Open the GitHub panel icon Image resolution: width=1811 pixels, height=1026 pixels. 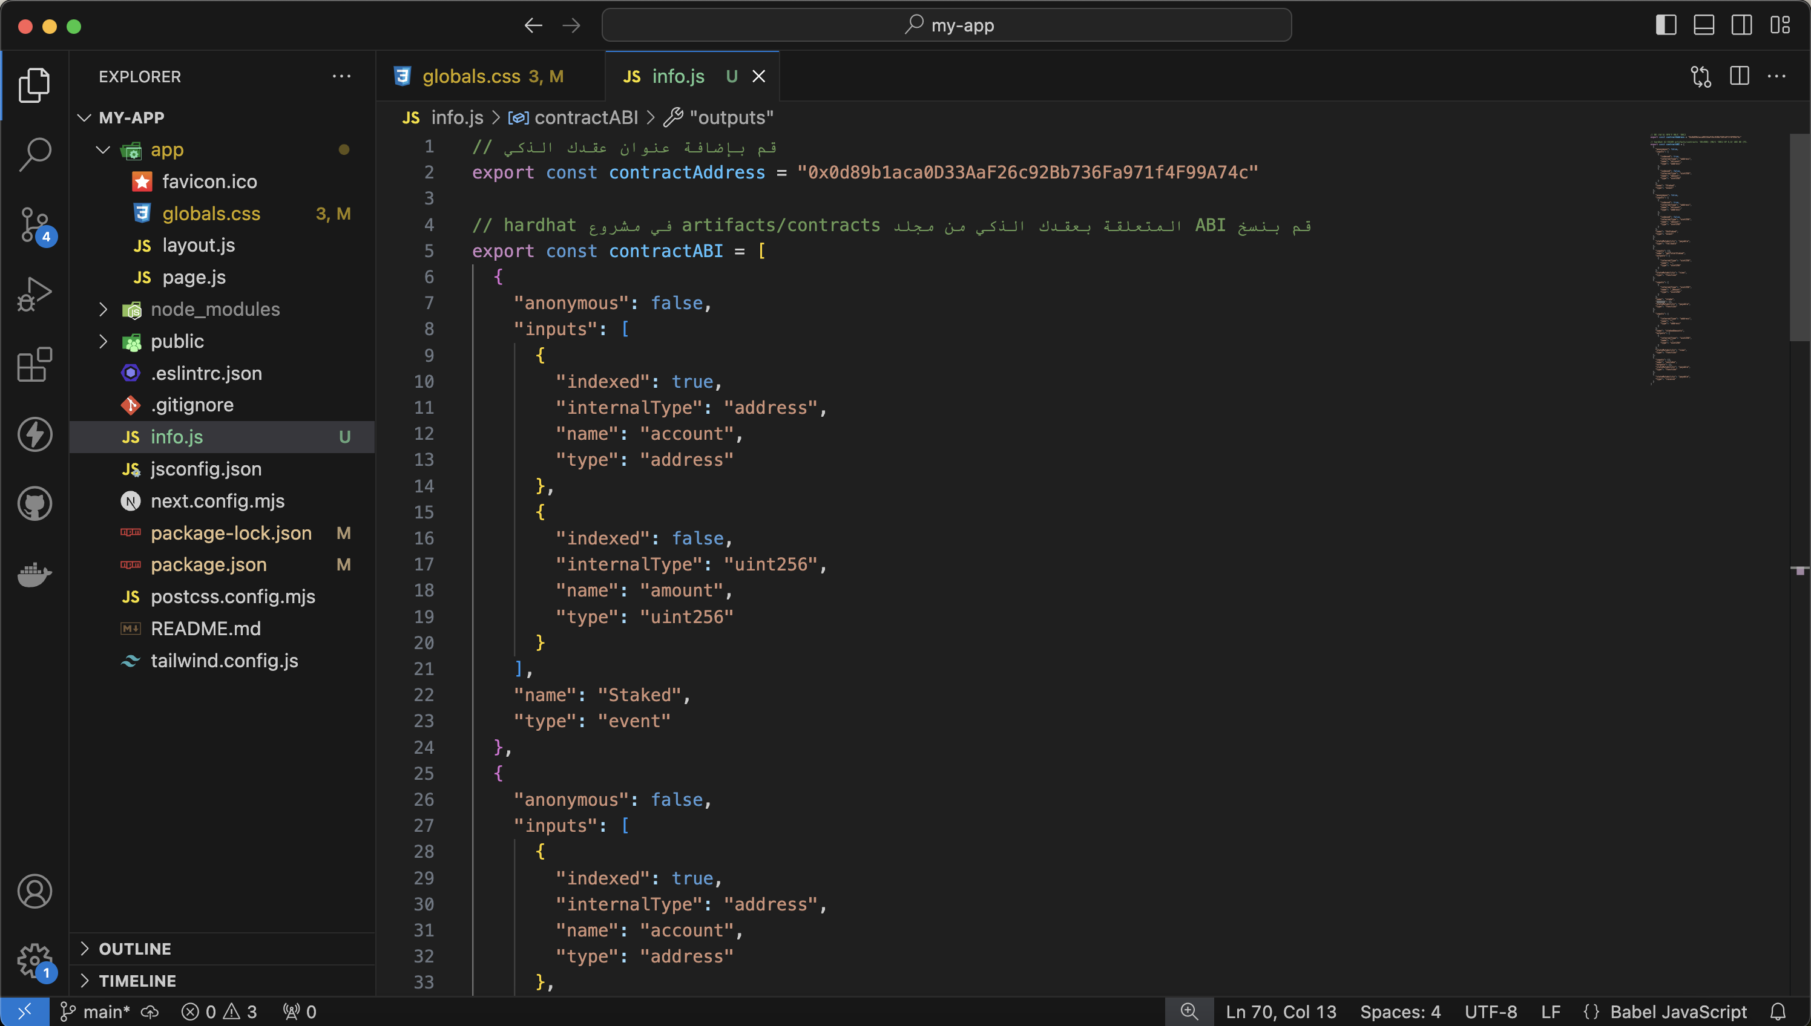tap(34, 504)
